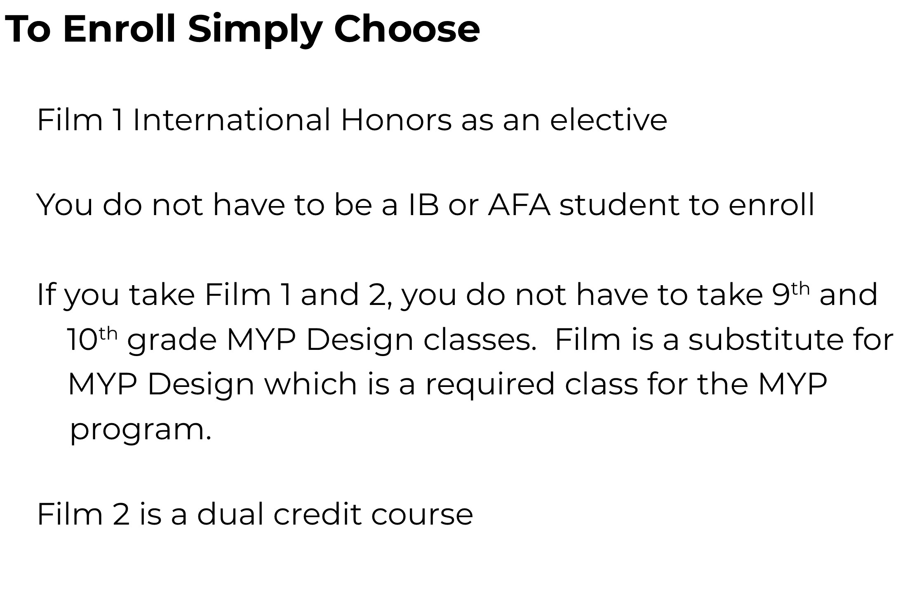Viewport: 924px width, 593px height.
Task: Click the word "which"
Action: click(x=310, y=384)
